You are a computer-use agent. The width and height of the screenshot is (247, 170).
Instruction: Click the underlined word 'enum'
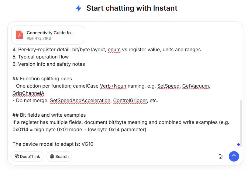pyautogui.click(x=114, y=50)
